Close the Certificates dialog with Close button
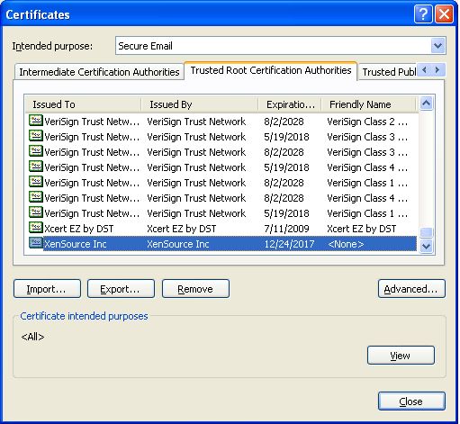 (x=411, y=401)
